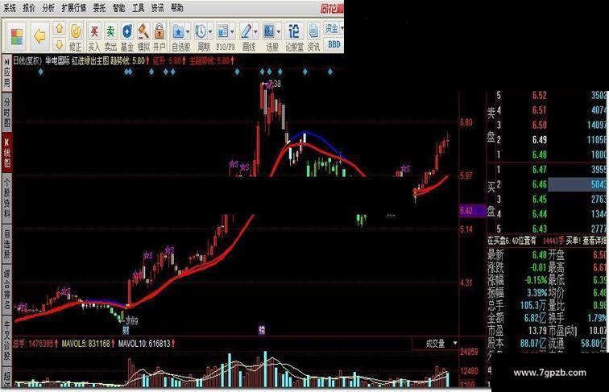Click the yellow up arrow icon
Screen dimensions: 609x392
59,28
